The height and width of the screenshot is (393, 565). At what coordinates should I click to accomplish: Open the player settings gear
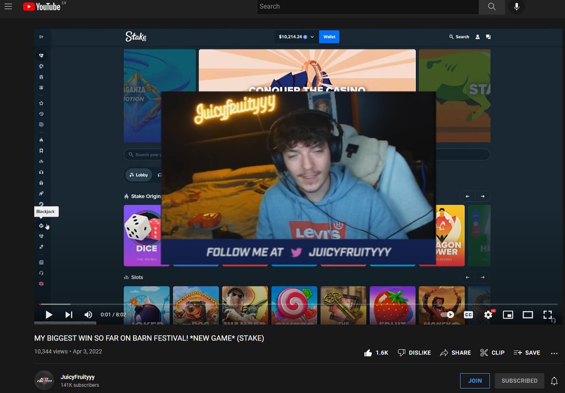[488, 314]
